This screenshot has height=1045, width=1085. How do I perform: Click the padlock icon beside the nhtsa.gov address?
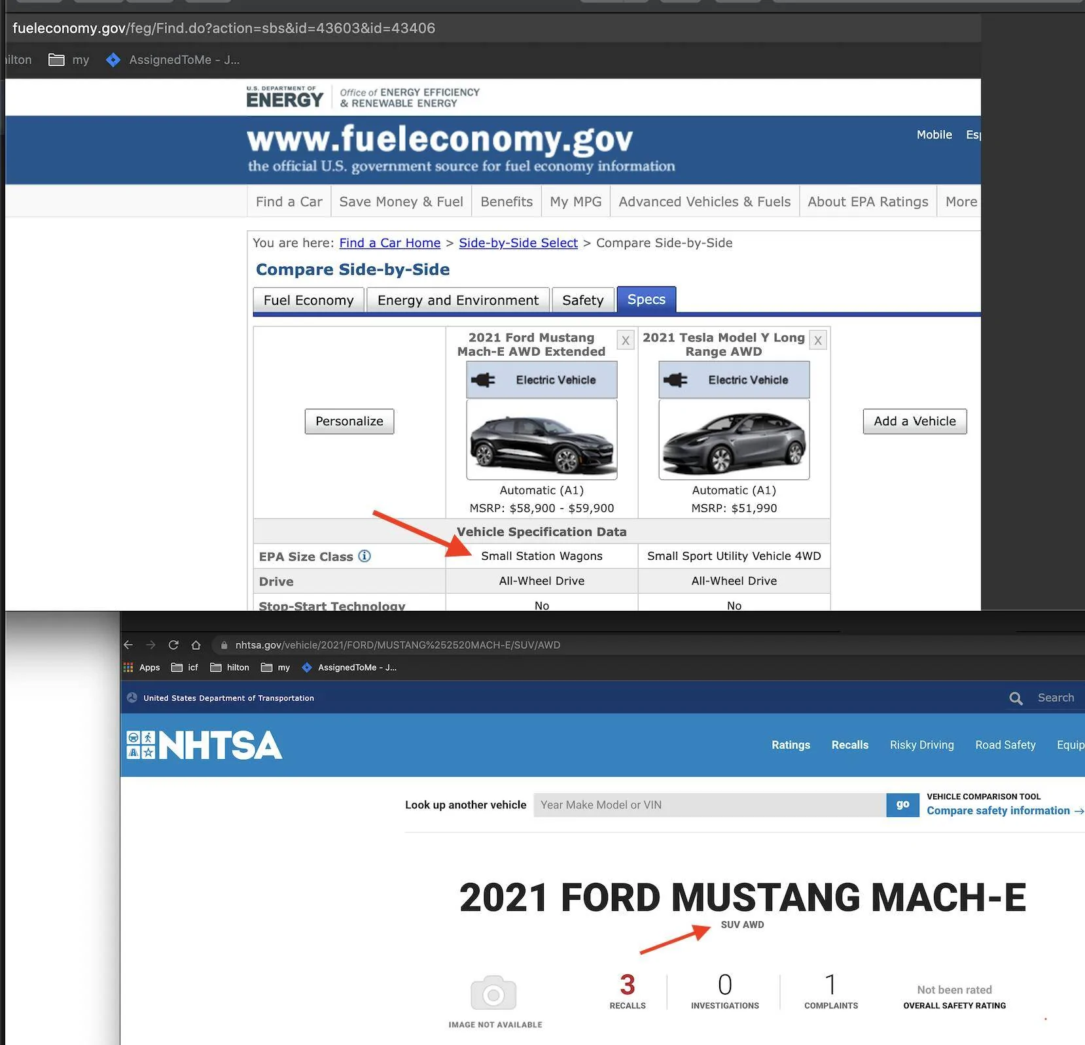pos(224,645)
